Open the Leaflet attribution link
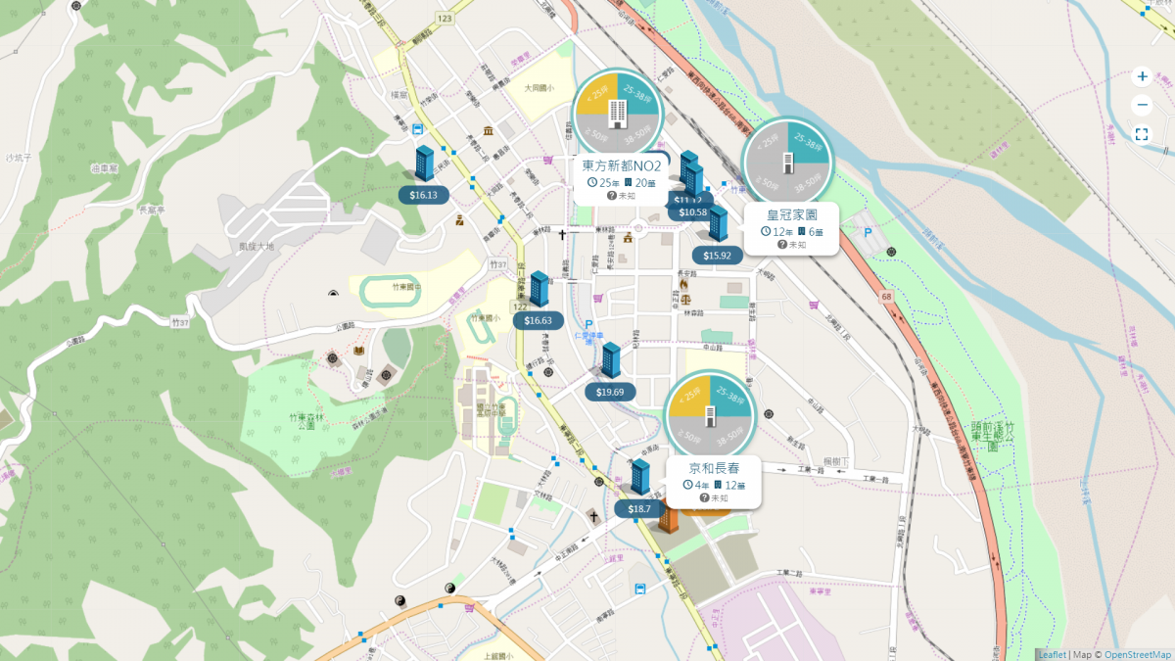Viewport: 1175px width, 661px height. click(x=1053, y=654)
